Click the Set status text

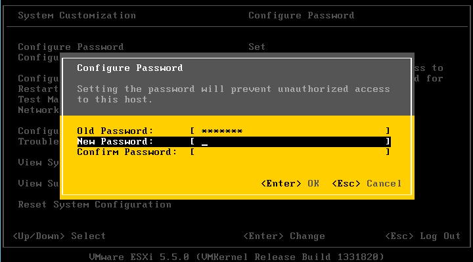[x=257, y=47]
